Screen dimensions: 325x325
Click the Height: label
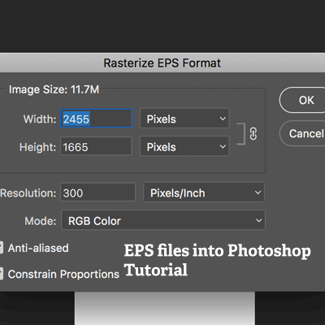point(38,147)
